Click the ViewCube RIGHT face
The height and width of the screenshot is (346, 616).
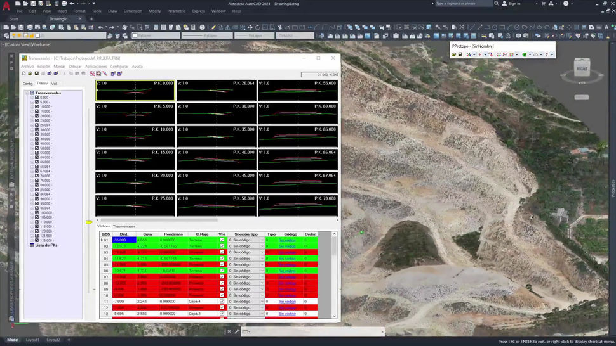[x=582, y=68]
